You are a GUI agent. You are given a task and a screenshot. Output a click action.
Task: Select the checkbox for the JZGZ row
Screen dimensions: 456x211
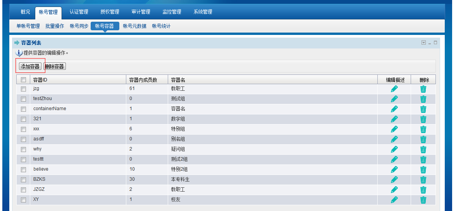(23, 190)
